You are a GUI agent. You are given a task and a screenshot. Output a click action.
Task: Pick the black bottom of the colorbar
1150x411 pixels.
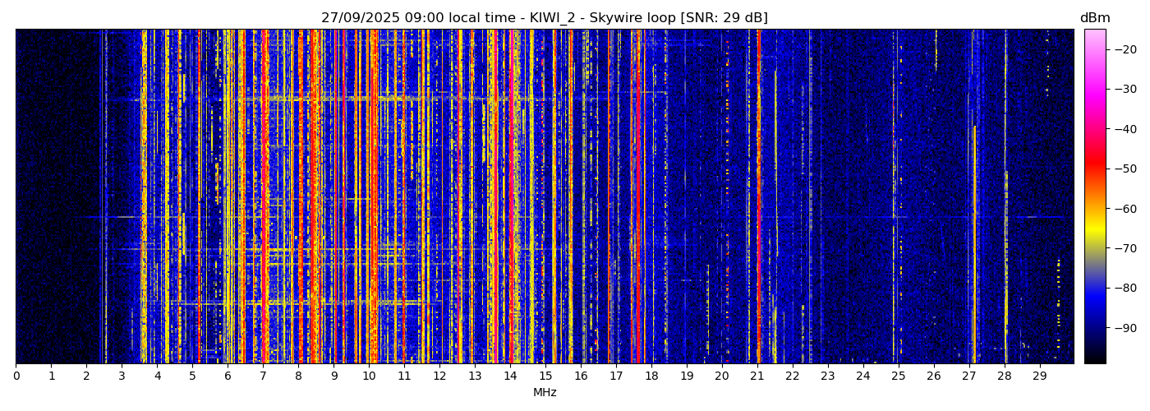(1094, 357)
